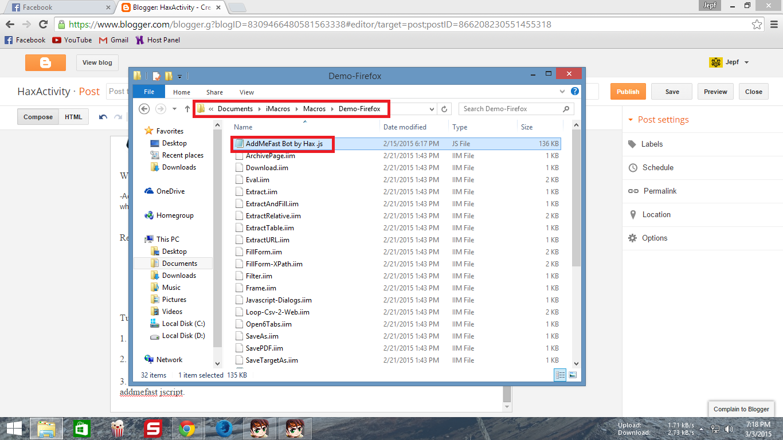Open Explorer help question mark icon
Viewport: 783px width, 440px height.
point(575,91)
